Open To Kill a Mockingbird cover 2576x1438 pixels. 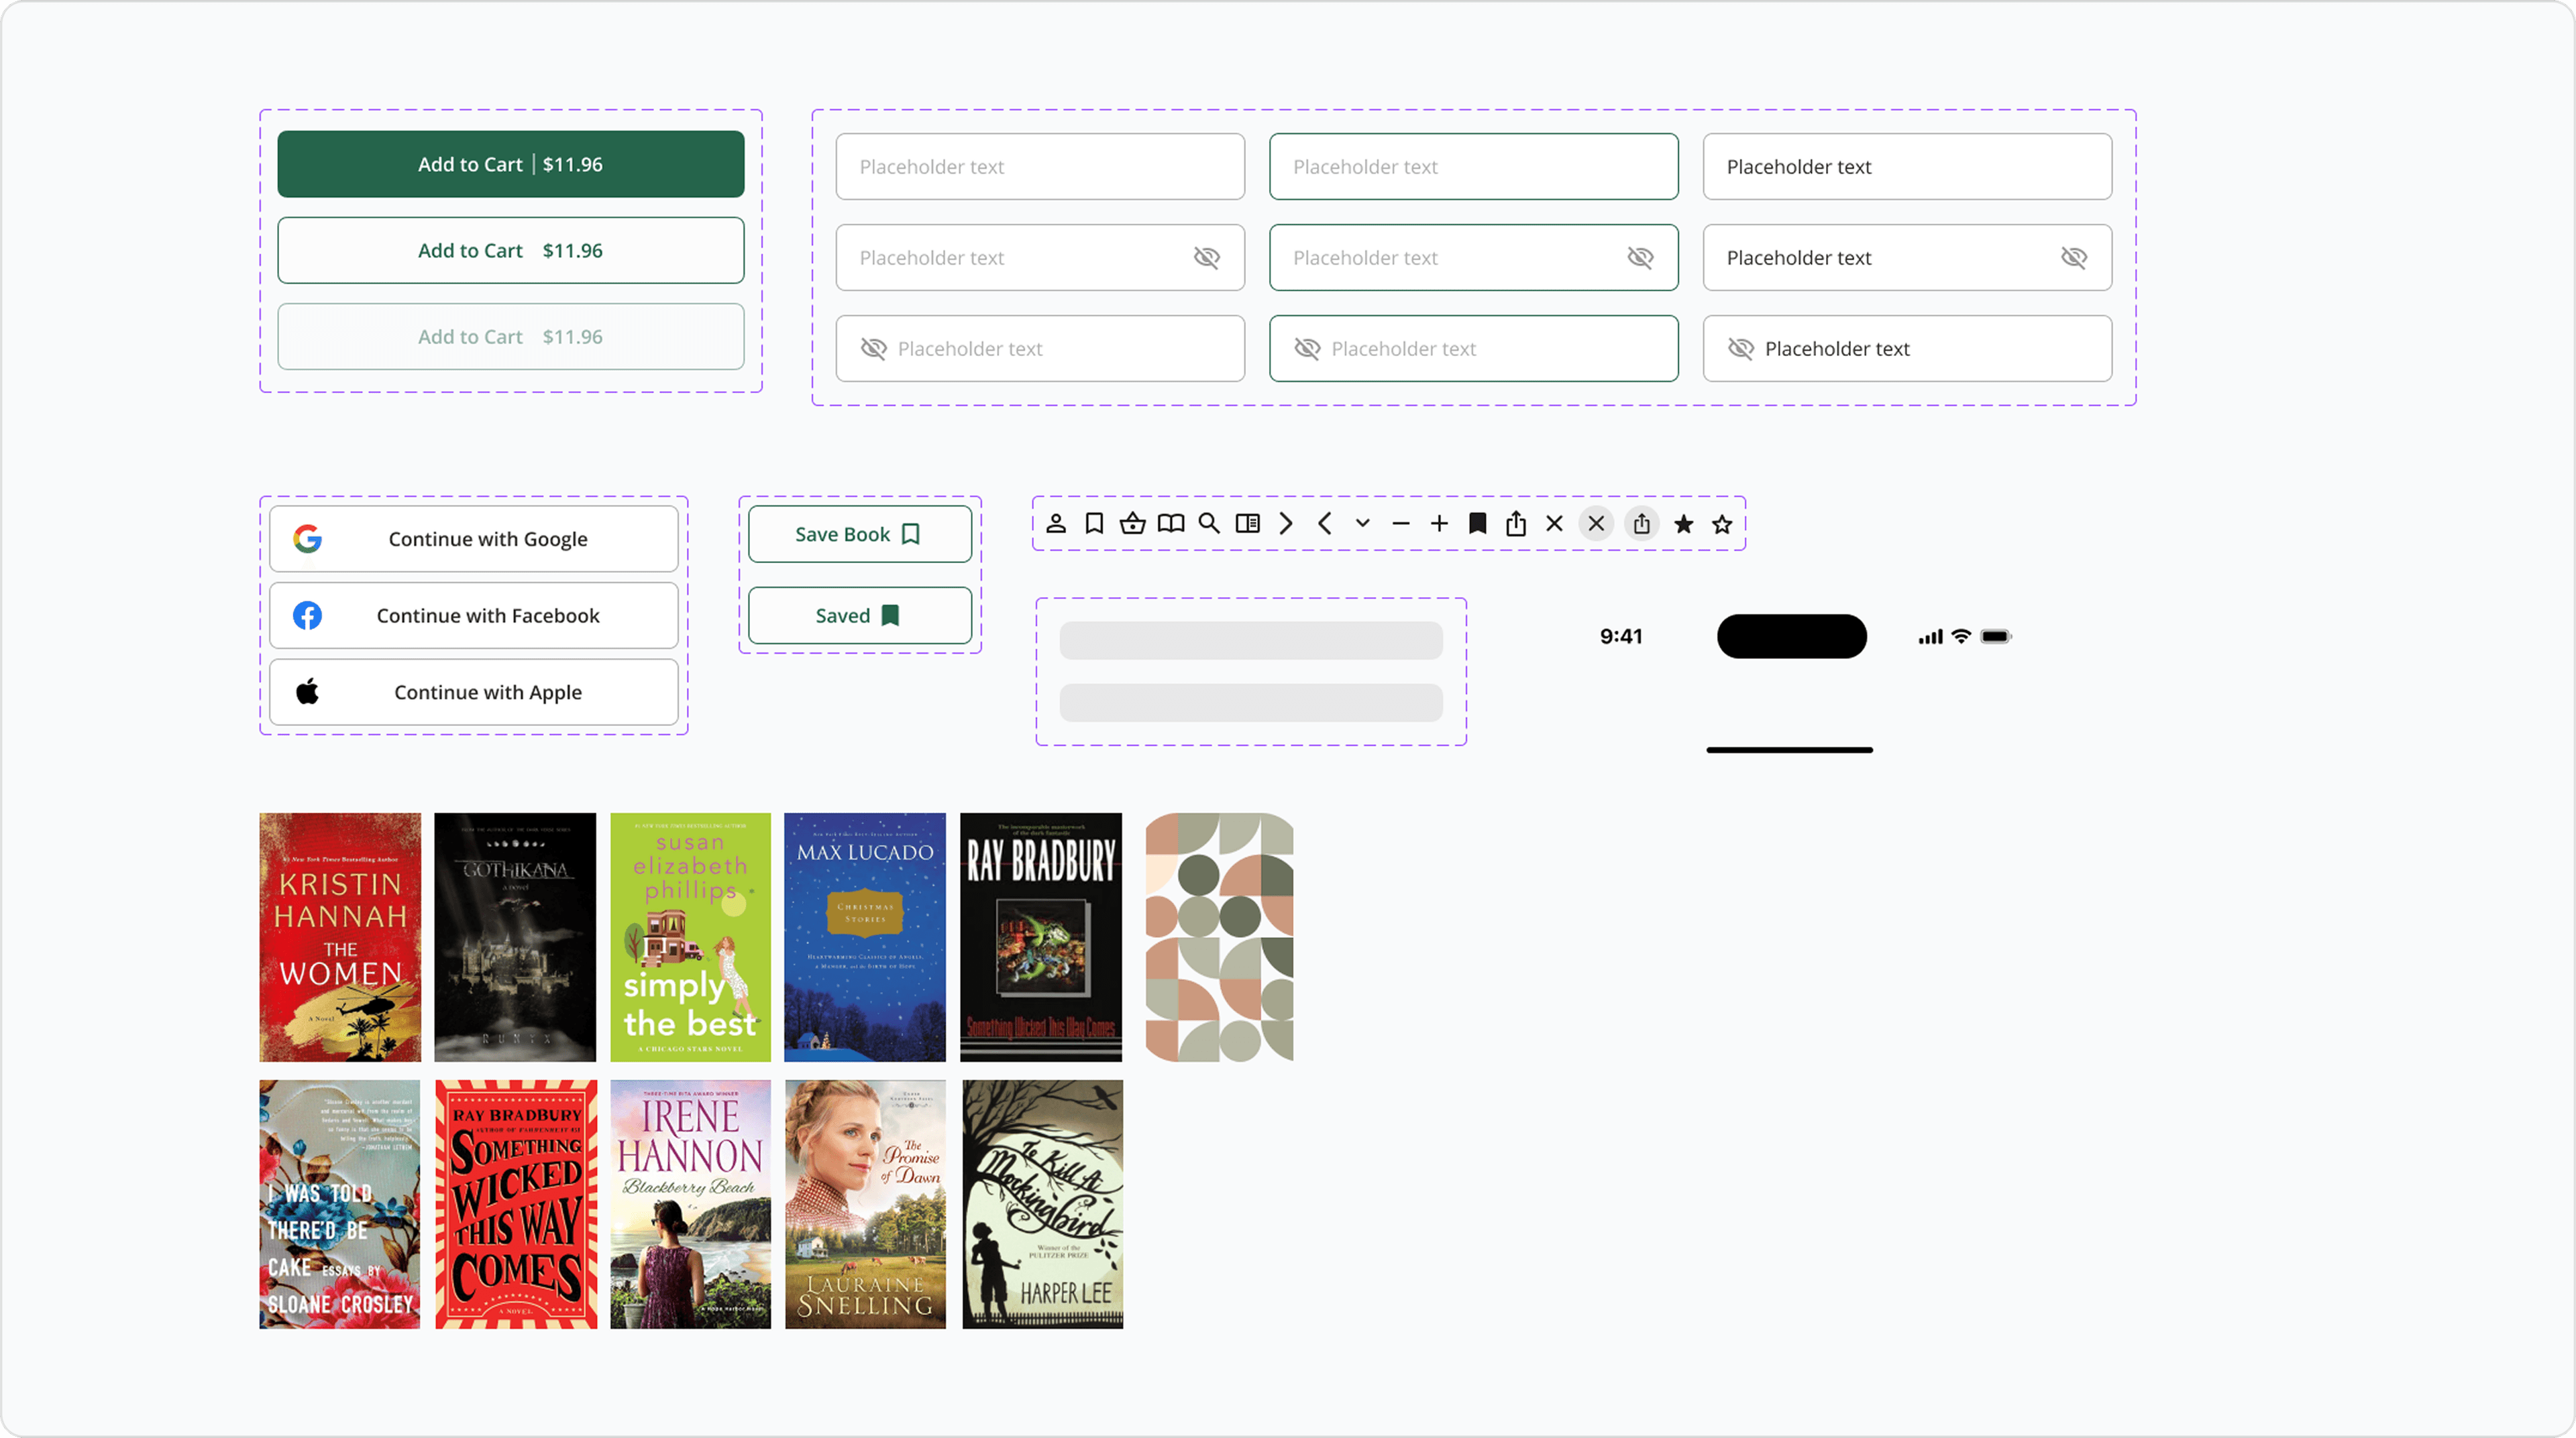[1043, 1204]
